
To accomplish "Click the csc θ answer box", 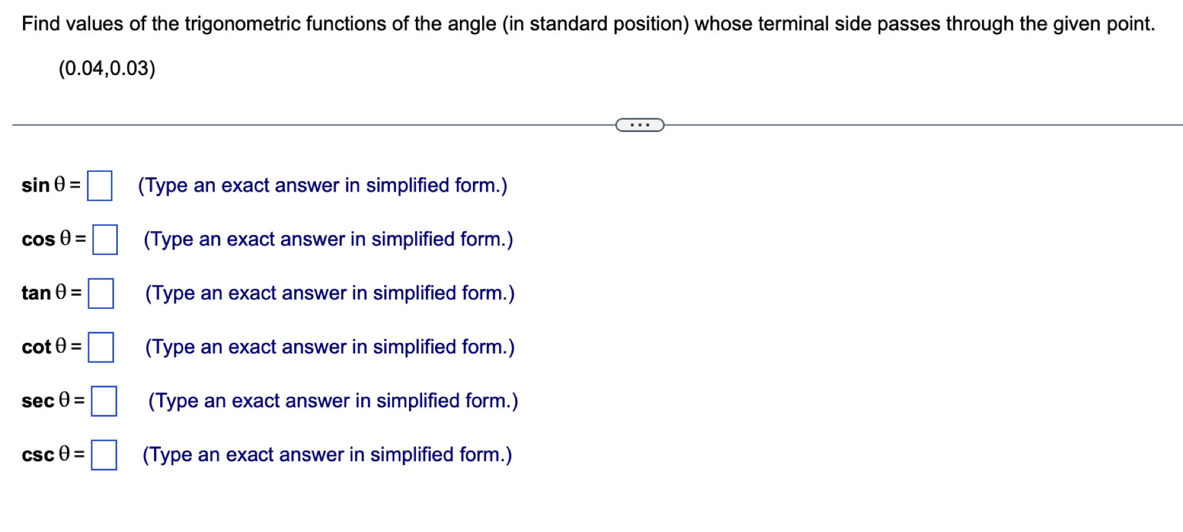I will (104, 455).
